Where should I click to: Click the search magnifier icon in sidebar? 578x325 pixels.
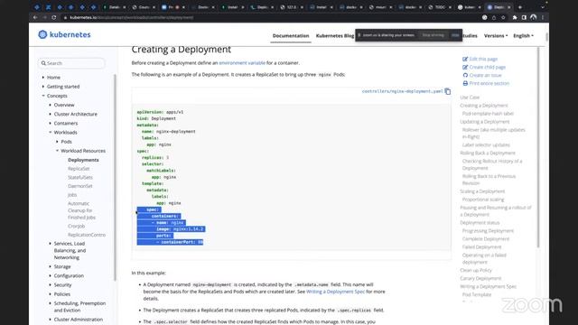coord(43,63)
